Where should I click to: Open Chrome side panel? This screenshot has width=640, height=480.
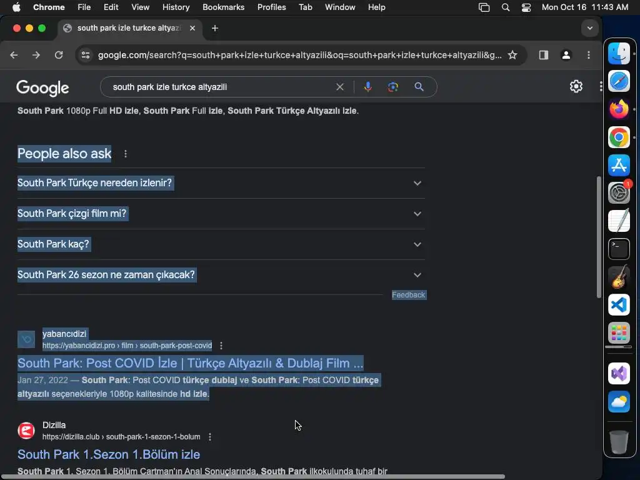point(544,55)
